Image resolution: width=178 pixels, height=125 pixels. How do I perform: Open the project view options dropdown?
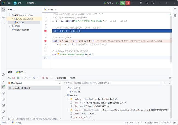(x=11, y=10)
